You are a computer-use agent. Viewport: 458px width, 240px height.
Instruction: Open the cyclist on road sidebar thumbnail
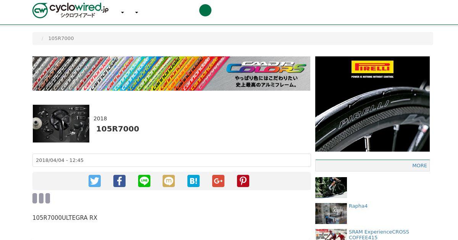click(331, 187)
